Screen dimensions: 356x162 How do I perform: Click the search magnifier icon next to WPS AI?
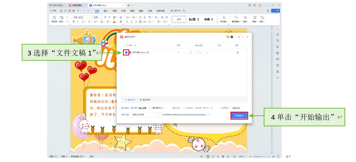[x=184, y=10]
